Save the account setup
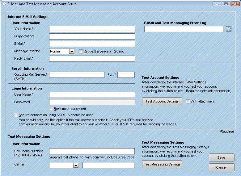This screenshot has width=241, height=176. pos(222,157)
